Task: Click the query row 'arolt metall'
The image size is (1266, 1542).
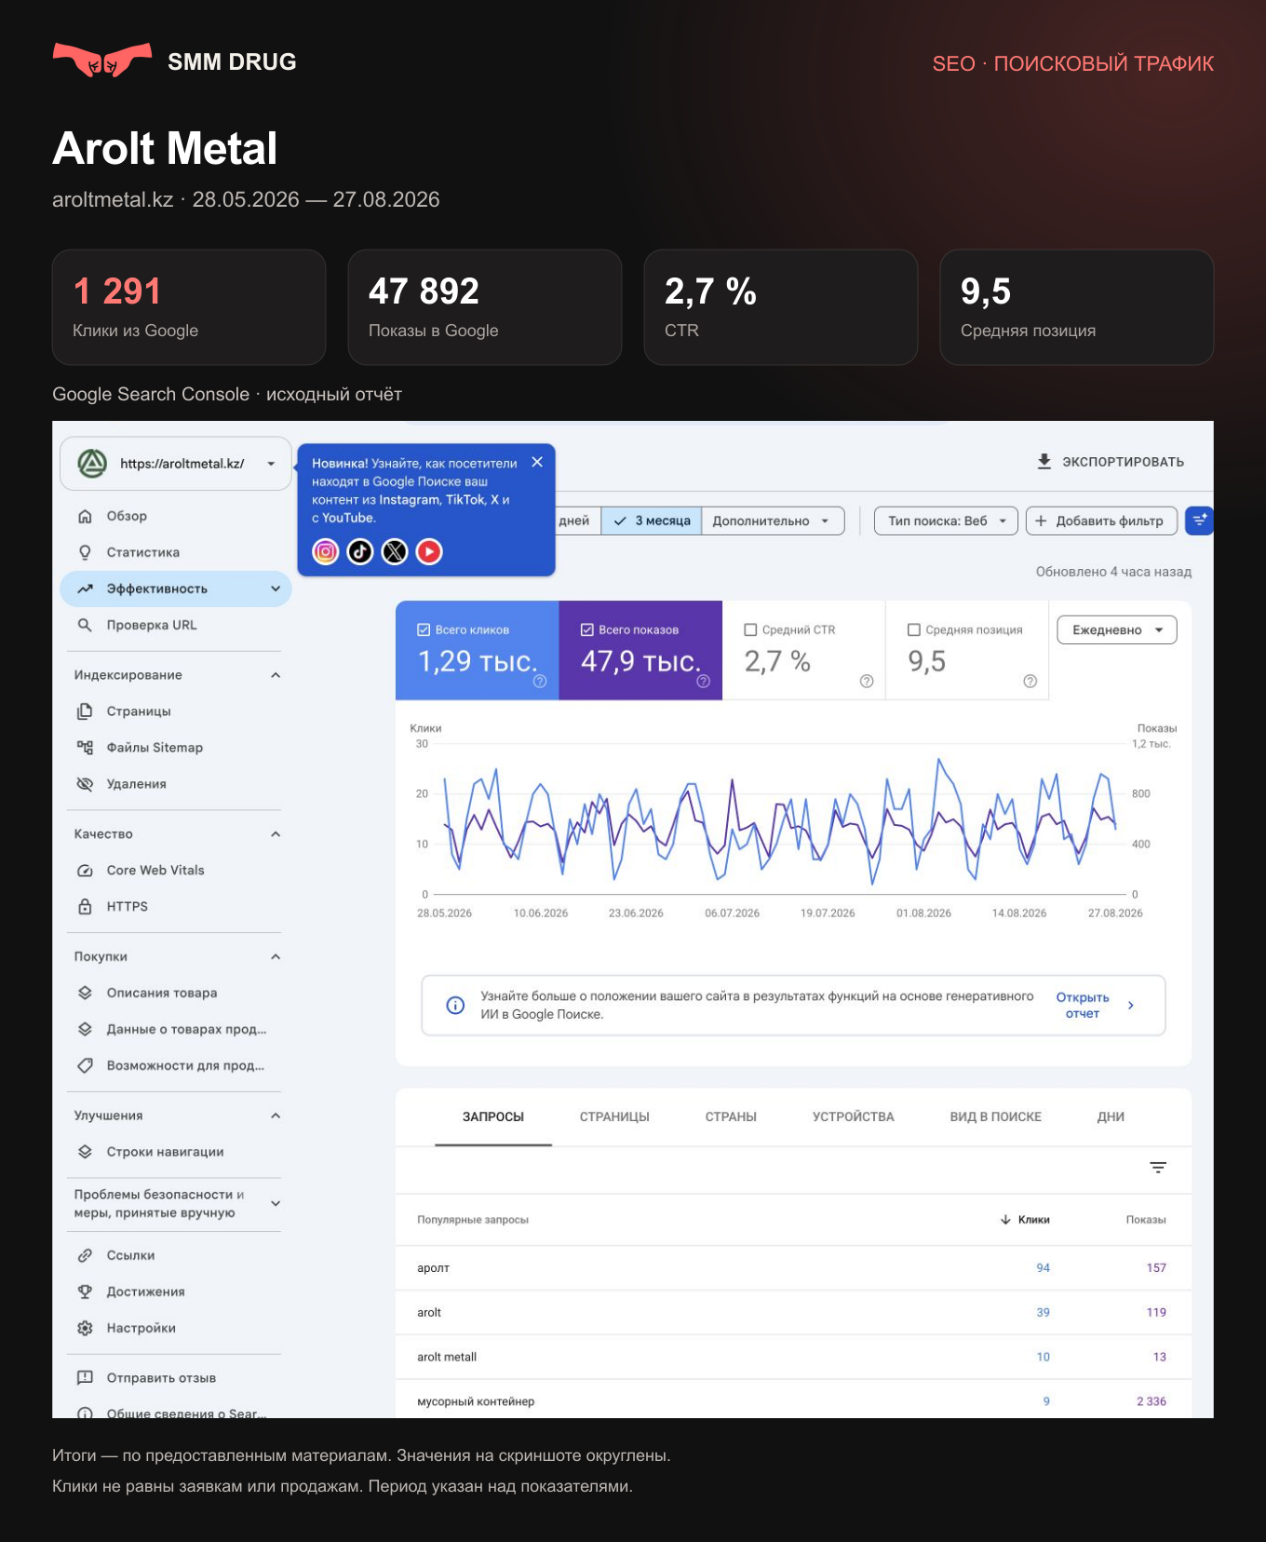Action: (x=793, y=1357)
